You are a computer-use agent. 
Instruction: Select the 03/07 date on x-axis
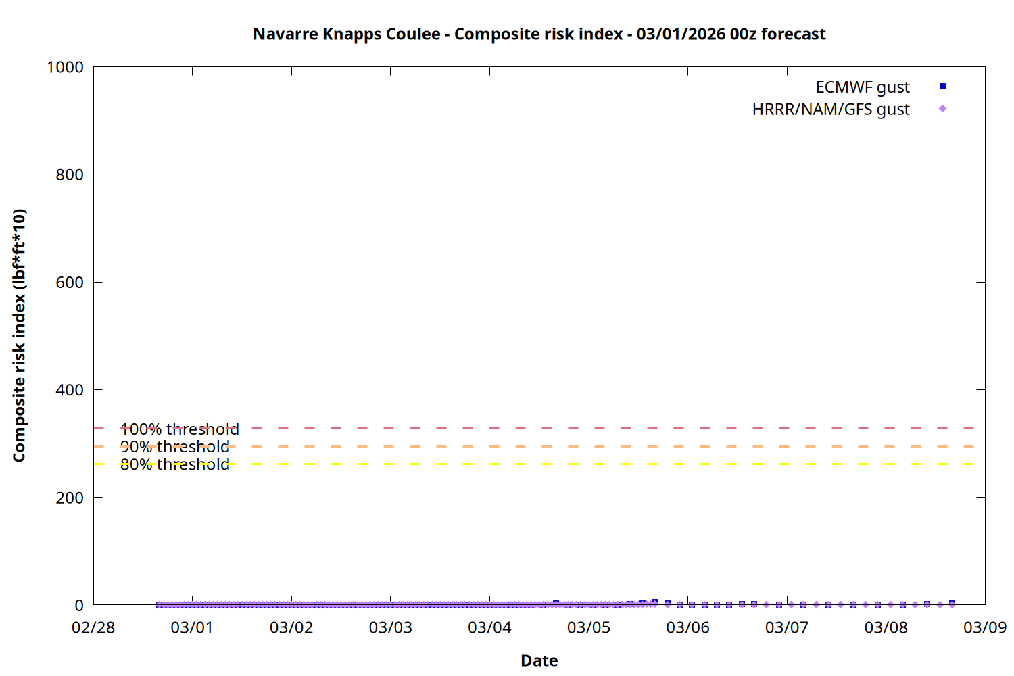pyautogui.click(x=786, y=627)
